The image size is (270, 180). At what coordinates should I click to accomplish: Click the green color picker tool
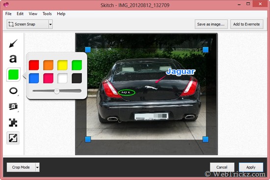[13, 75]
